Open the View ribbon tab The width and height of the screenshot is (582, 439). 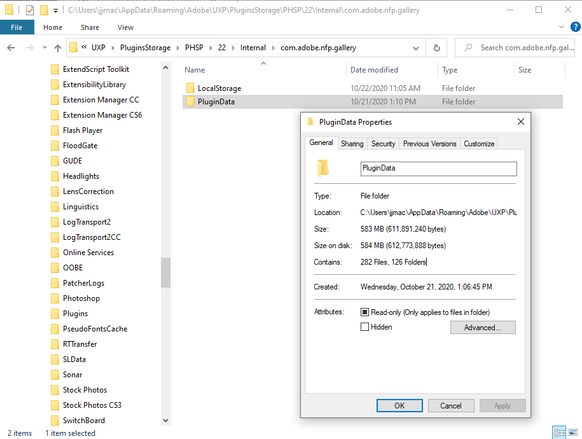pyautogui.click(x=125, y=27)
